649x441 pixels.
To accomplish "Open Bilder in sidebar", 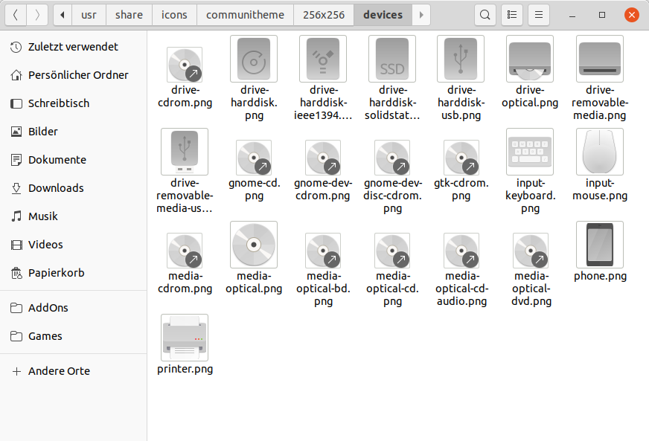I will [73, 132].
